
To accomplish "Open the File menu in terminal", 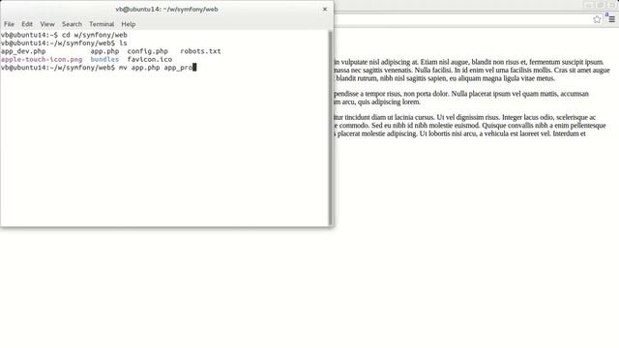I will (9, 24).
